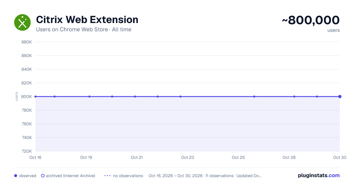354x186 pixels.
Task: Select the Oct 16 first data point
Action: pos(35,97)
